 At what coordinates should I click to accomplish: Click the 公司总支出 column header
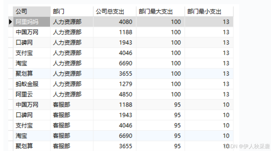[114, 12]
